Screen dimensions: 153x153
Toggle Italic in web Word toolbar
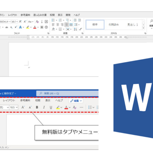tap(44, 107)
